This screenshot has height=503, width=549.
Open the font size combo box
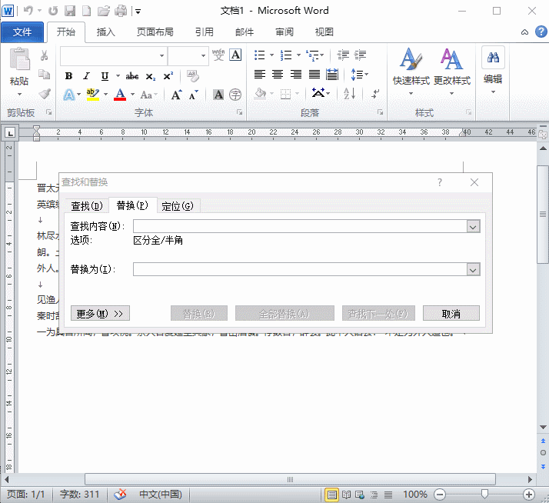(x=188, y=55)
